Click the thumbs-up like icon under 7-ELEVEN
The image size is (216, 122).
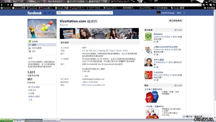tap(155, 80)
